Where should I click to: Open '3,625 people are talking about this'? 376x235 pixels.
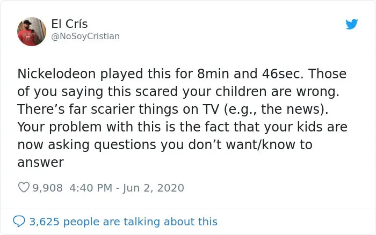(x=123, y=222)
